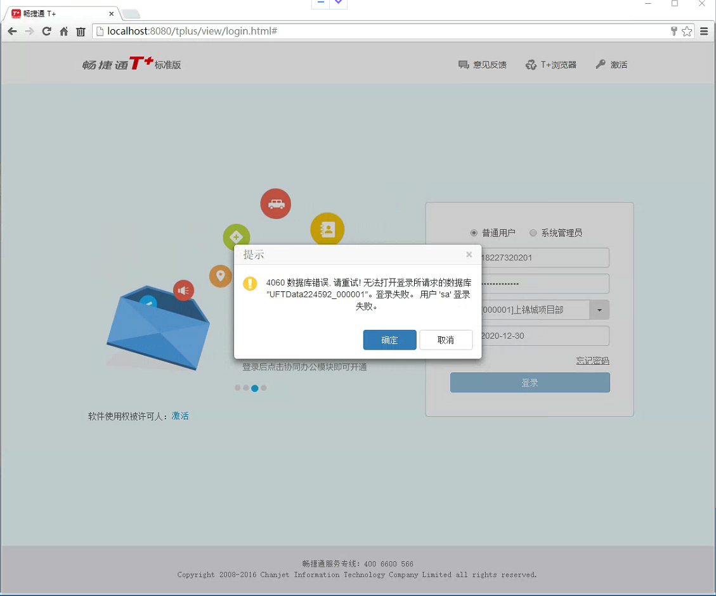Open the browser bookmark star icon

tap(687, 31)
